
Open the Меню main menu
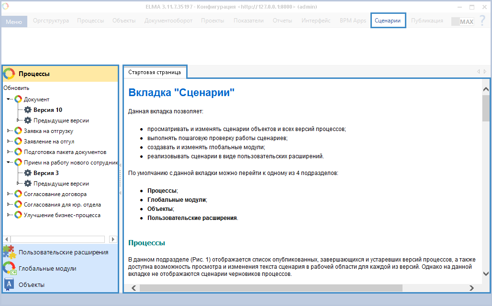click(x=14, y=22)
